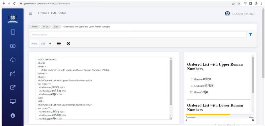Viewport: 265px width, 126px height.
Task: Click the preview pane scroll down arrow
Action: pyautogui.click(x=253, y=111)
